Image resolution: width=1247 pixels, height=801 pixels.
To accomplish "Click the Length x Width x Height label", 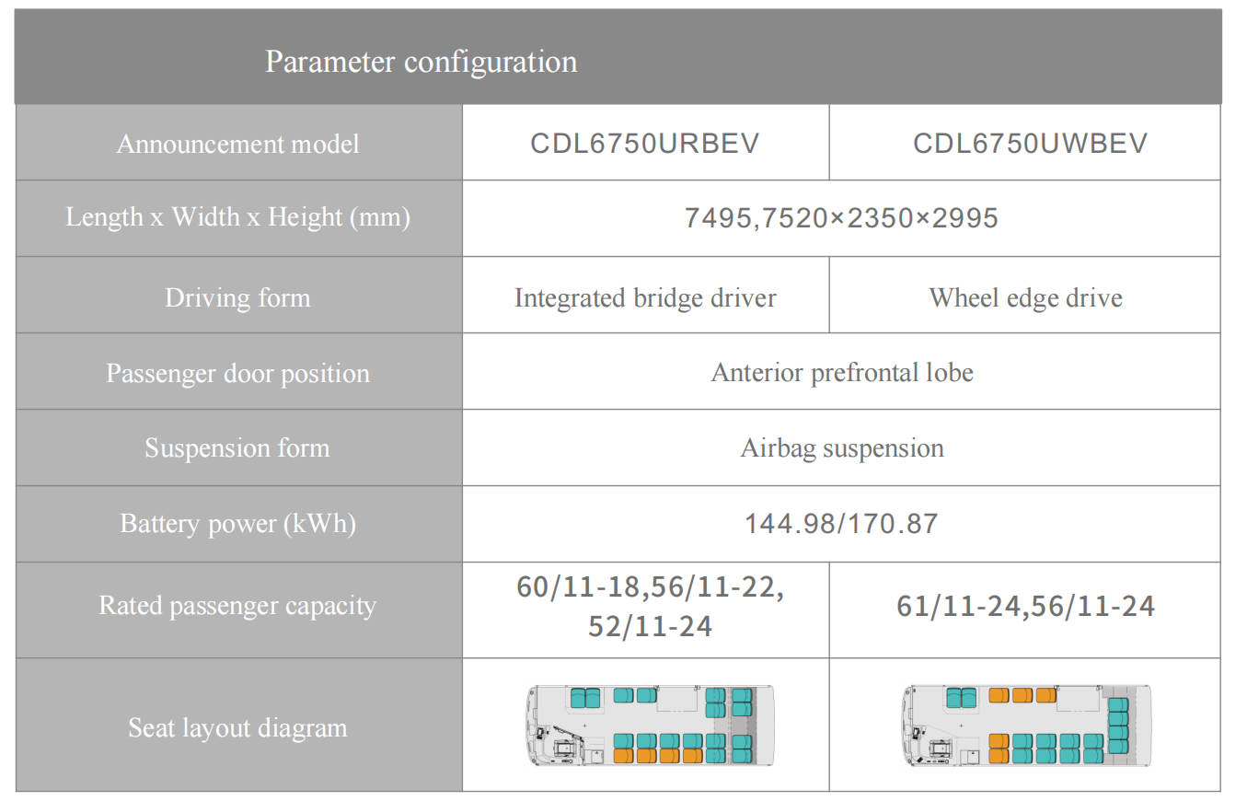I will [x=237, y=217].
